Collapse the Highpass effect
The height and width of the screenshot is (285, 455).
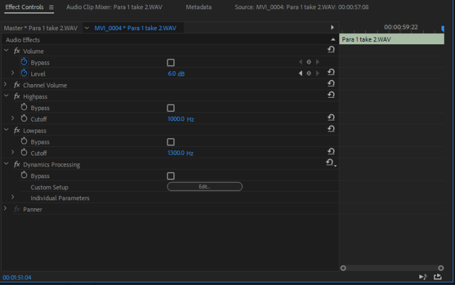(x=6, y=96)
